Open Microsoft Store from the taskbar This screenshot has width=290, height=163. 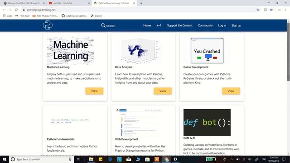point(147,159)
